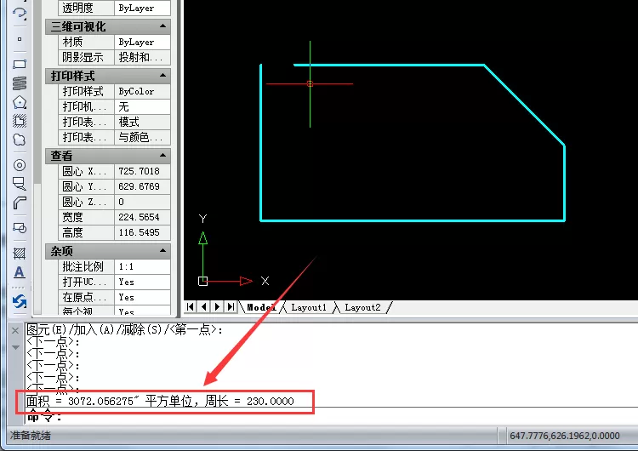The image size is (638, 451).
Task: Click the 圆心 Y value 629.6769
Action: click(x=142, y=186)
